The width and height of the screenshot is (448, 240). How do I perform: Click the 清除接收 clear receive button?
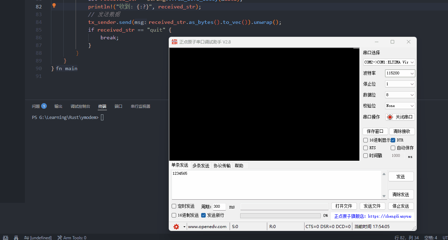coord(402,131)
